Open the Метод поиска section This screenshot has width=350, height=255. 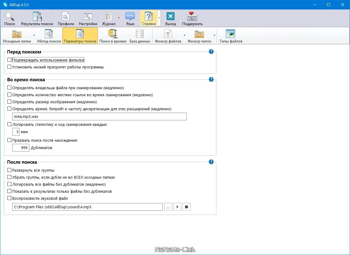(49, 36)
